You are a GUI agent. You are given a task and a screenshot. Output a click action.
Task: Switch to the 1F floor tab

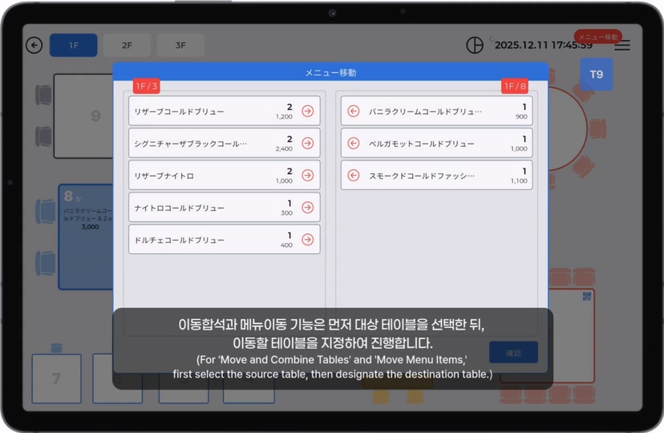(73, 46)
